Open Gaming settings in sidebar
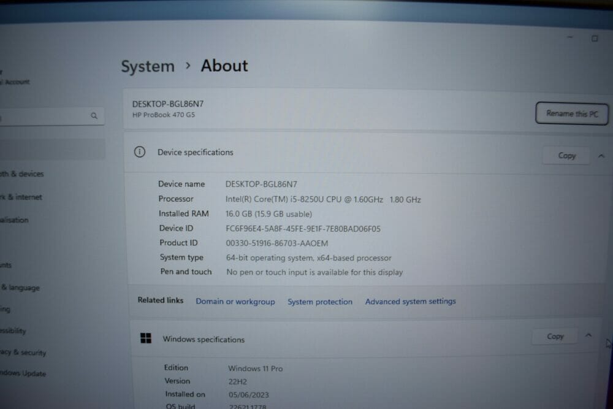Screen dimensions: 613x409 tap(5, 309)
